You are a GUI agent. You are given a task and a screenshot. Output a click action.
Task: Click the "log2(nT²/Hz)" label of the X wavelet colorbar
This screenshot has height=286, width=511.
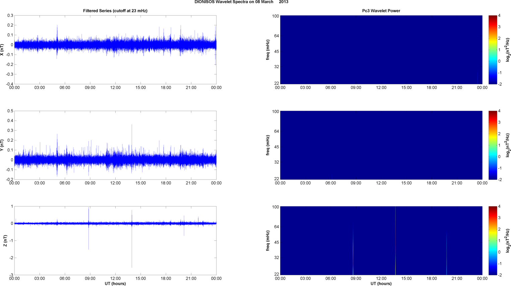[x=508, y=50]
